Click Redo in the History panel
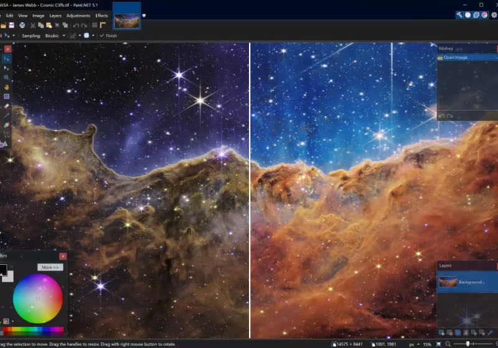Screen dimensions: 498x348 click(x=449, y=116)
